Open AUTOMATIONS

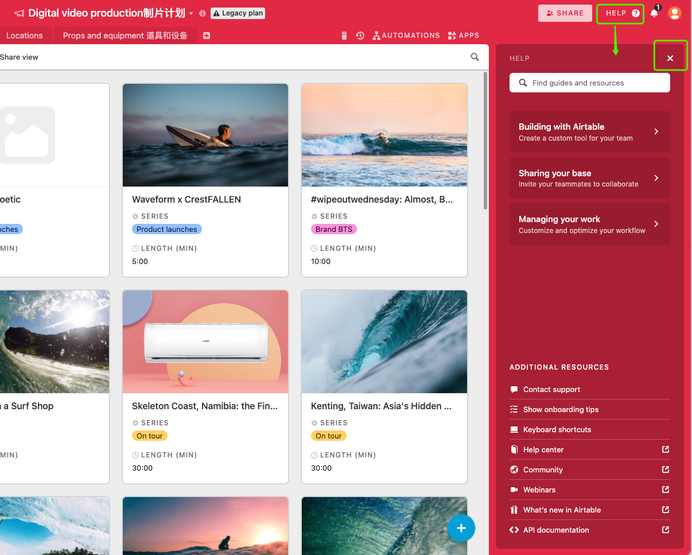(406, 36)
